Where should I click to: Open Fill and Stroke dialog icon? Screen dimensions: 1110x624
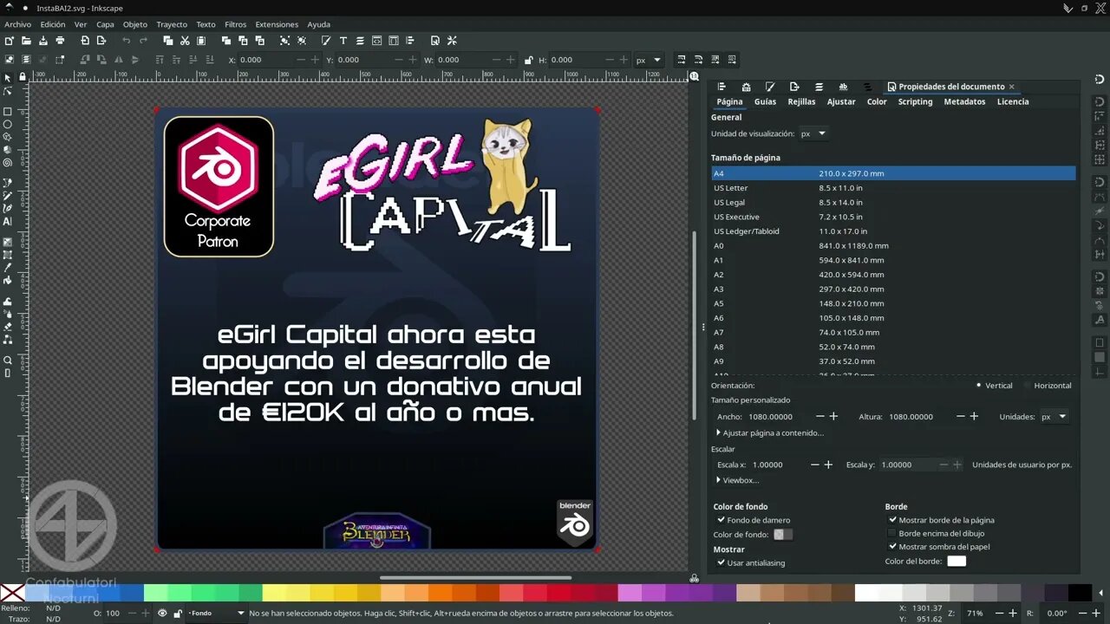pos(326,41)
